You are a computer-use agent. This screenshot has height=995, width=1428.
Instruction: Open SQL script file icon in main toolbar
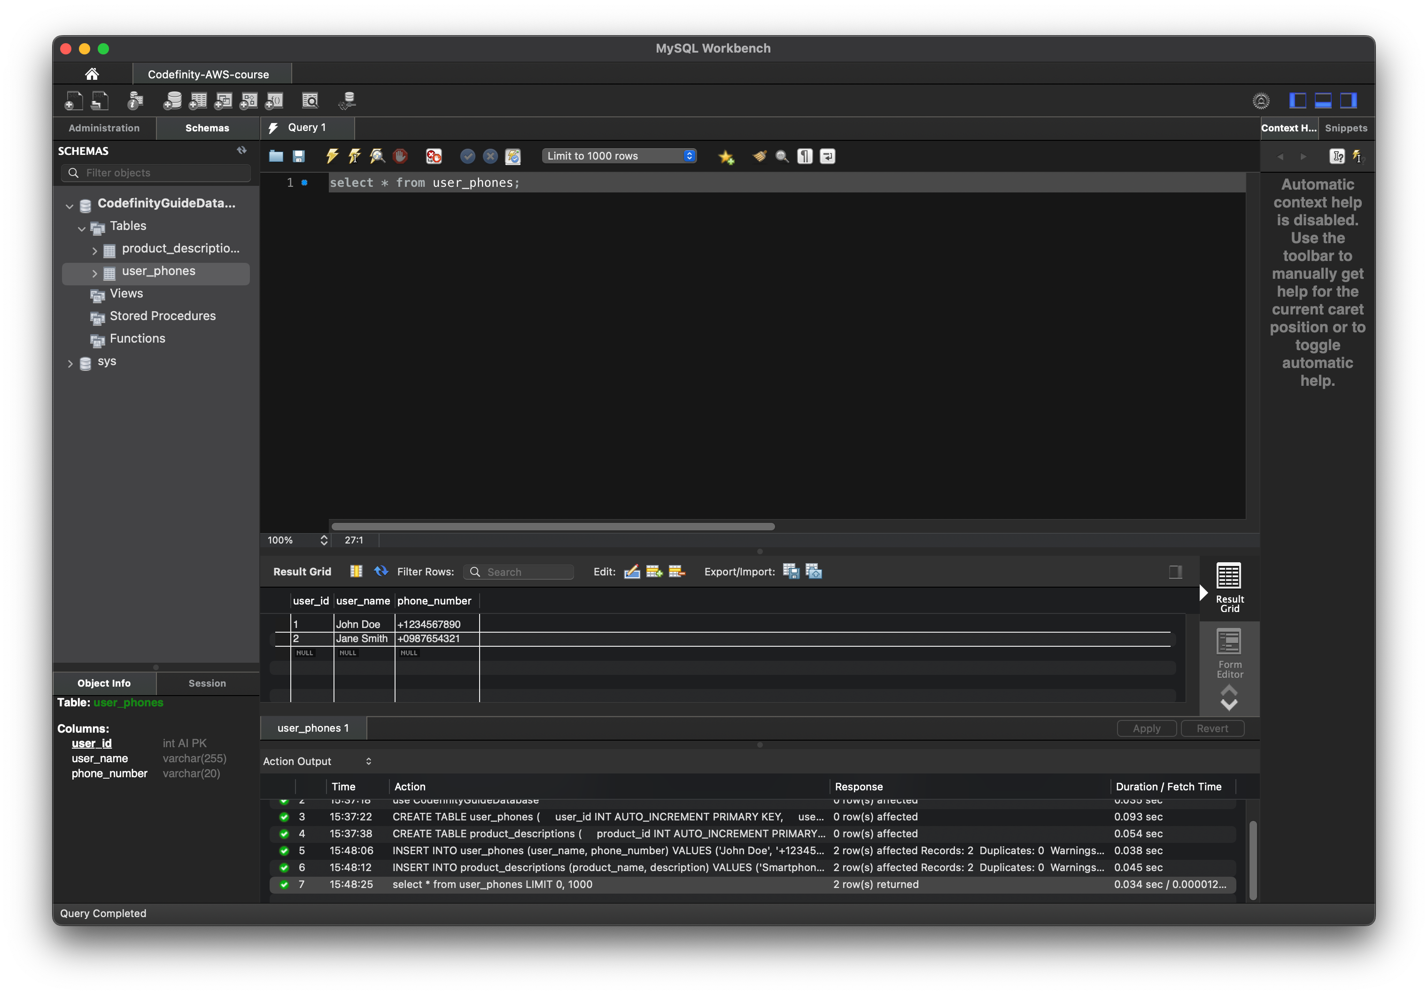(x=100, y=101)
